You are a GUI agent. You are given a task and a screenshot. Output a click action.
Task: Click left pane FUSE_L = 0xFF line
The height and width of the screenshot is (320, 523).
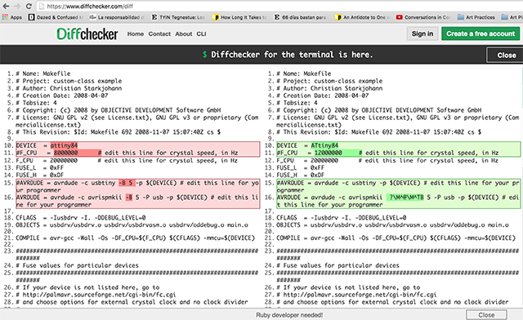(39, 167)
